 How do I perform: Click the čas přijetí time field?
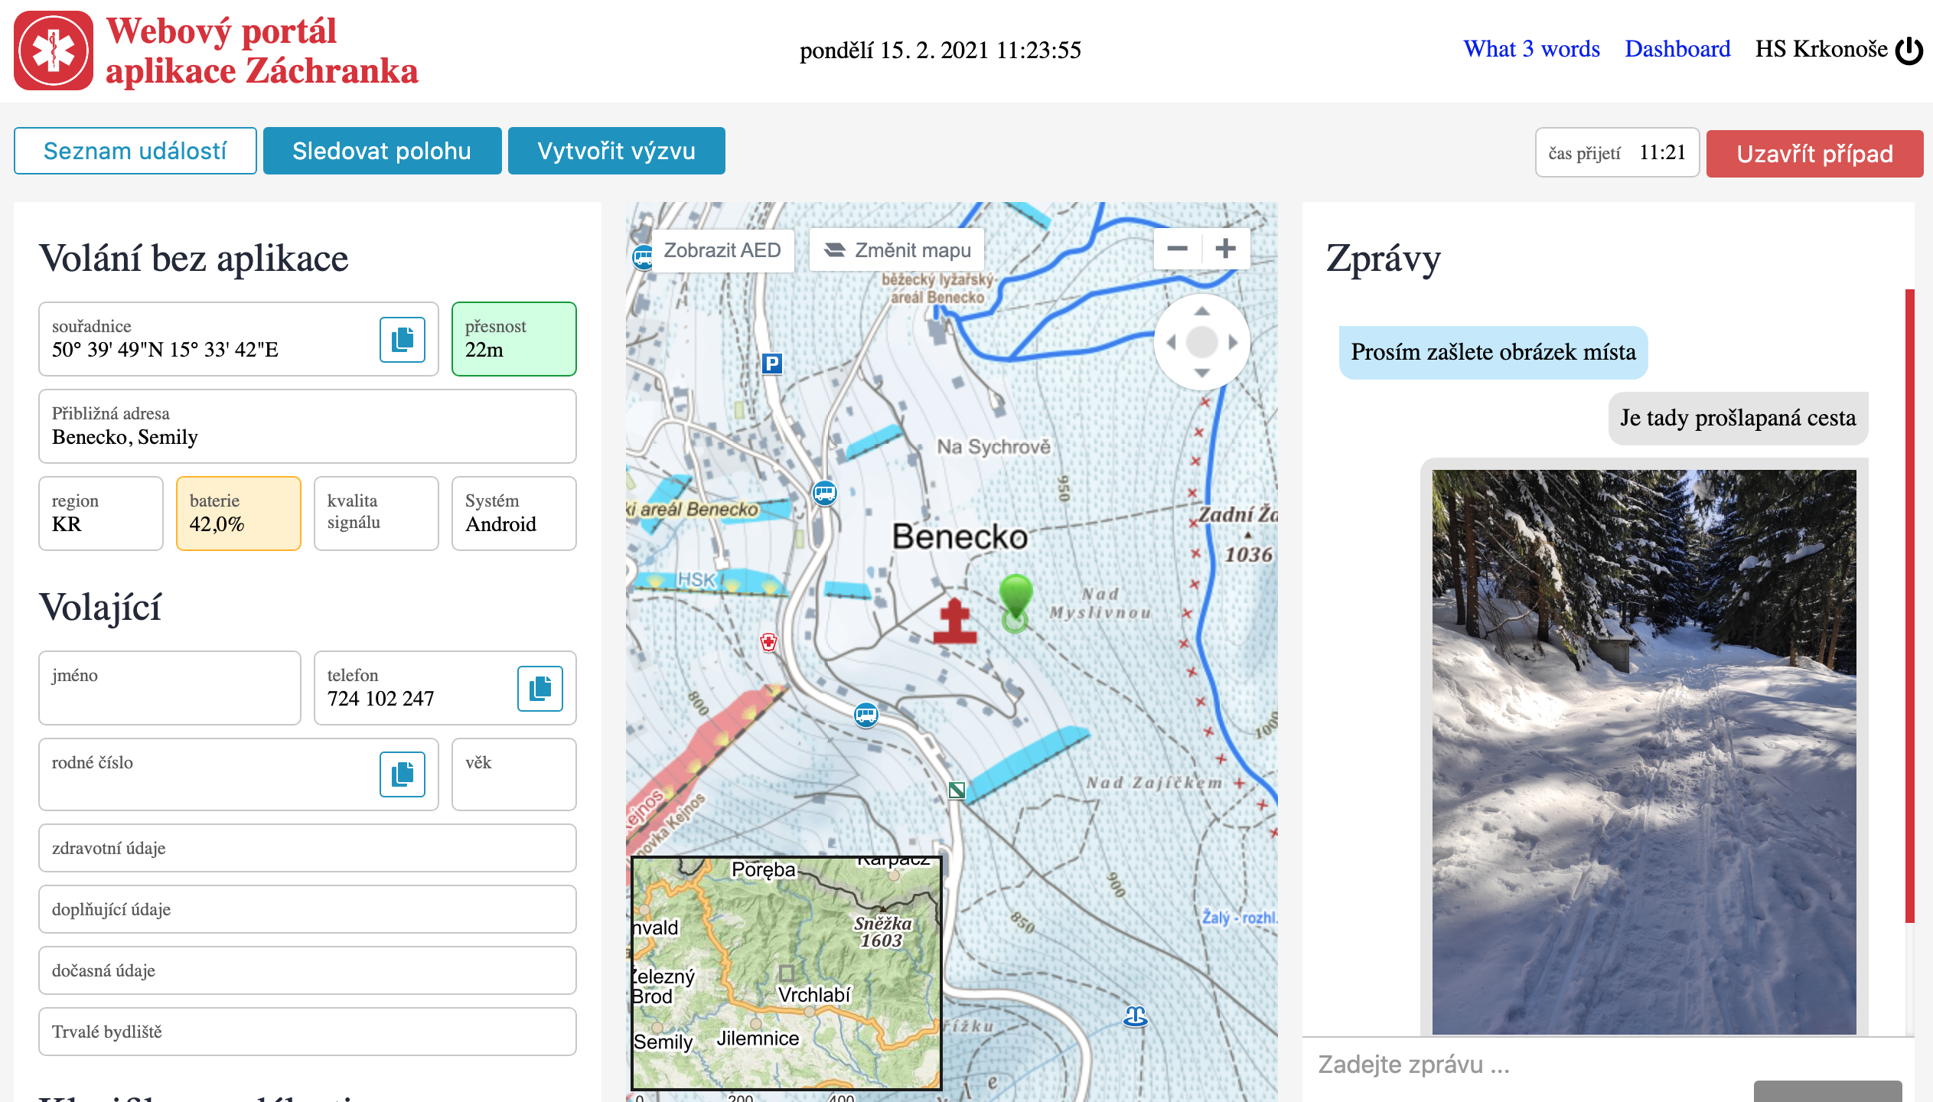(1618, 152)
